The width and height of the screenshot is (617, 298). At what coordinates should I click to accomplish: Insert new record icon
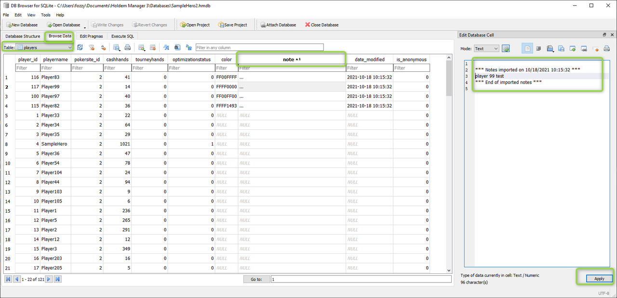142,47
